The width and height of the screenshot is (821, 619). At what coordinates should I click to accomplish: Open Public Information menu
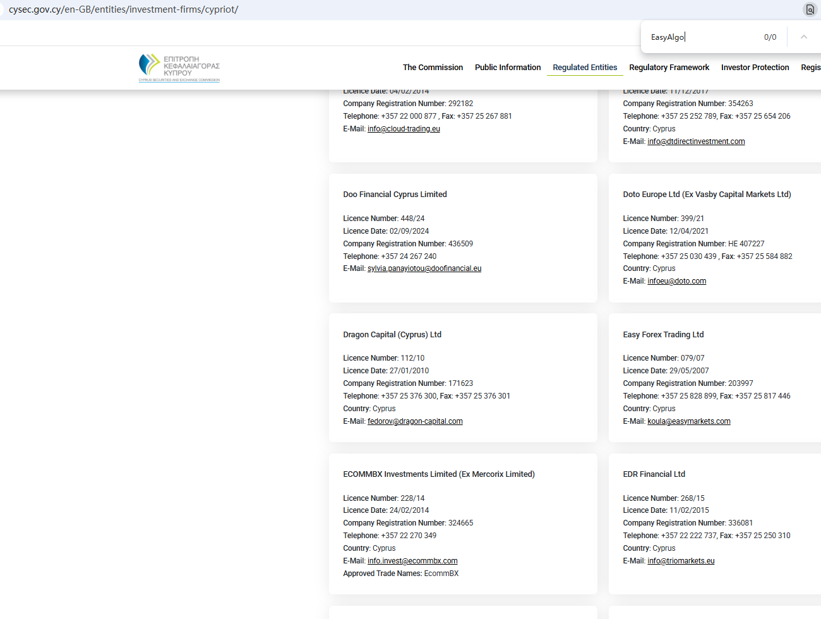point(508,68)
